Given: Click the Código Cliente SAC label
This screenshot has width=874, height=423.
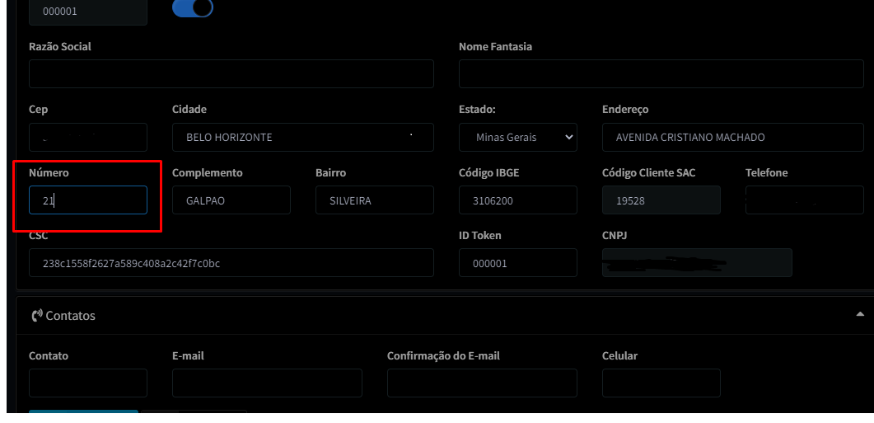Looking at the screenshot, I should pos(649,173).
